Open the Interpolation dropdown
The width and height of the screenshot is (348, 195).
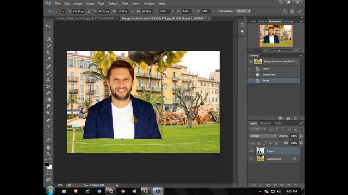tap(243, 11)
